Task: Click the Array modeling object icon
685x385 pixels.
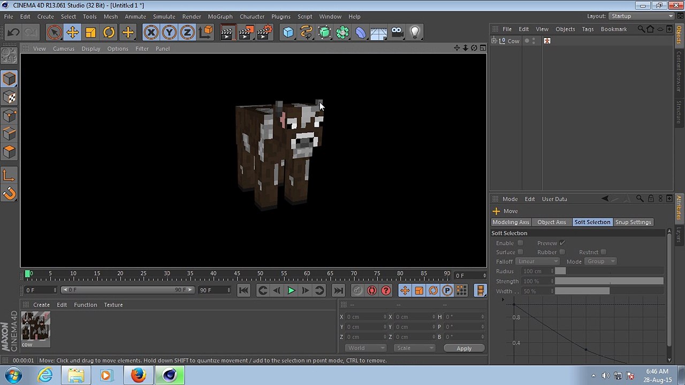Action: tap(342, 33)
